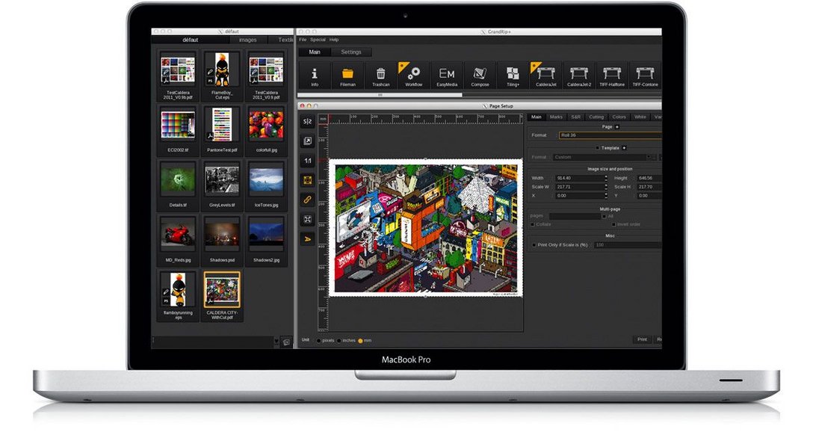Click the rotate image tool in Page Setup
Screen dimensions: 822x432
(x=308, y=141)
